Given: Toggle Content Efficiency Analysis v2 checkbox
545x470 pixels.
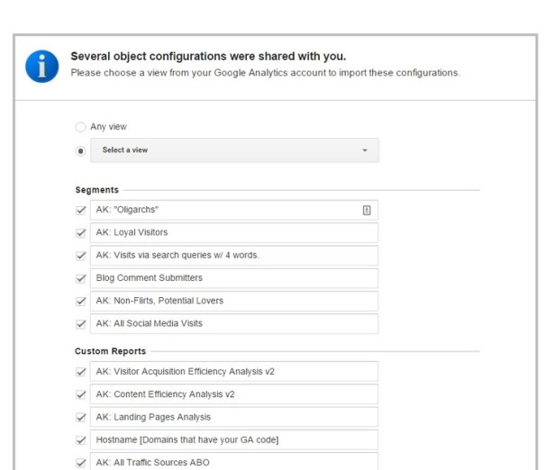Looking at the screenshot, I should tap(81, 394).
